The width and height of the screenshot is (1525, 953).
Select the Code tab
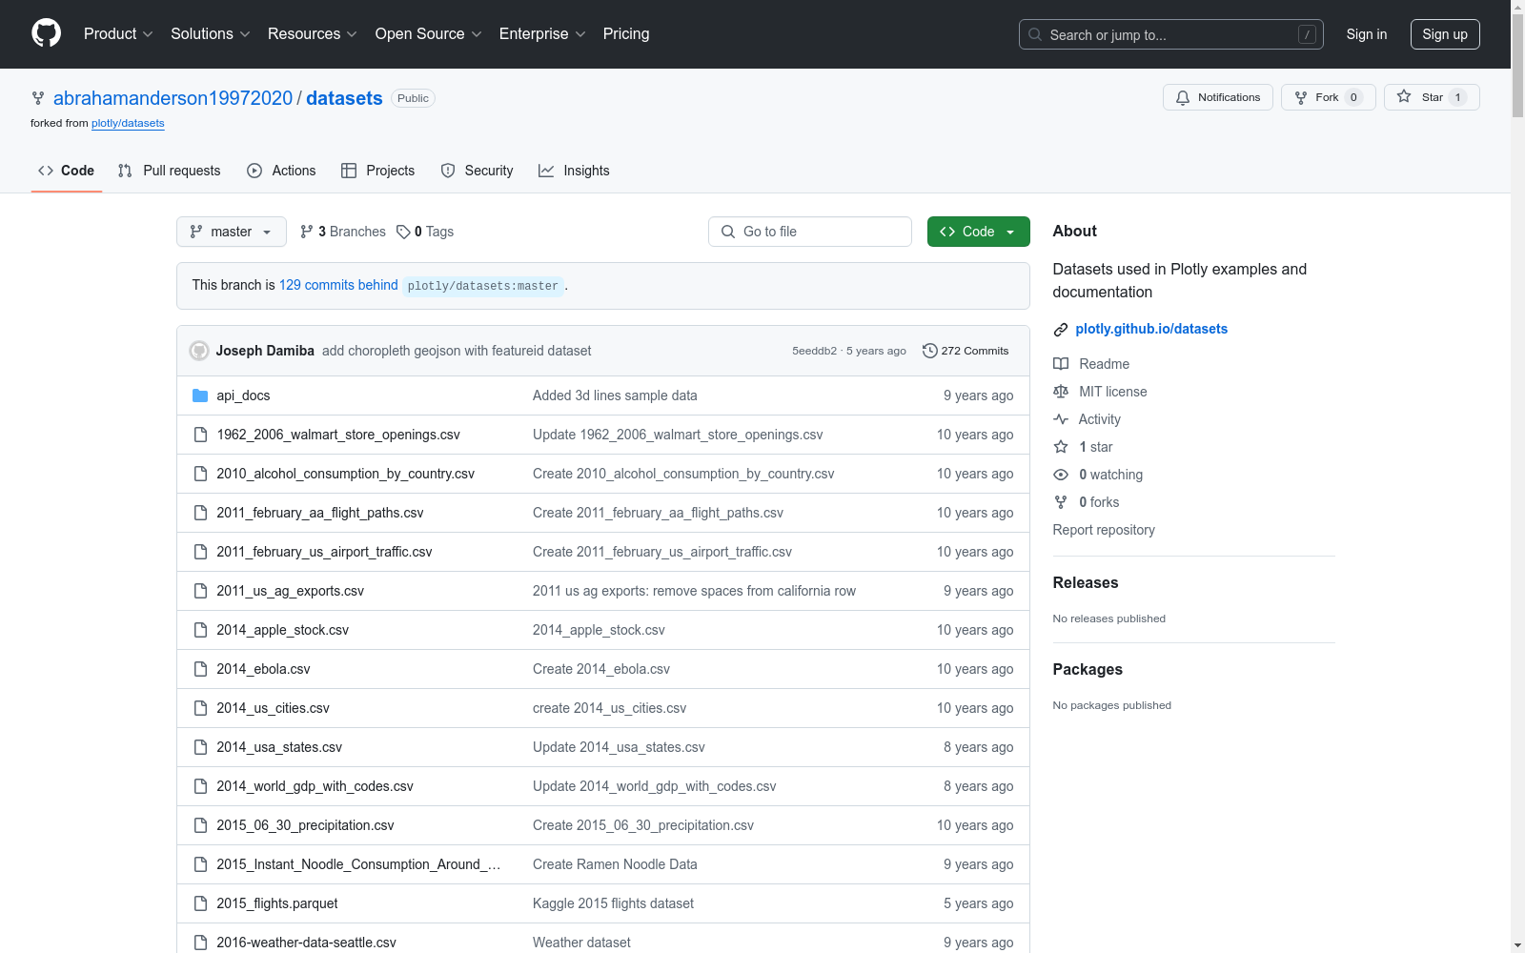[x=67, y=171]
